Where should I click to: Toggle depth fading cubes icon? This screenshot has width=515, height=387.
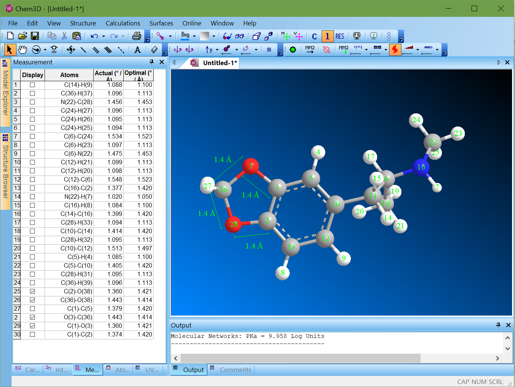pos(268,36)
